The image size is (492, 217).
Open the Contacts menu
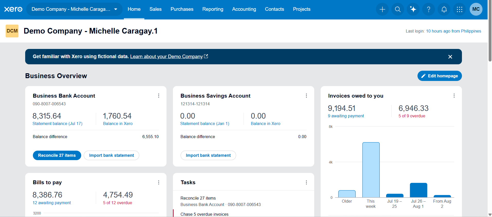(274, 9)
